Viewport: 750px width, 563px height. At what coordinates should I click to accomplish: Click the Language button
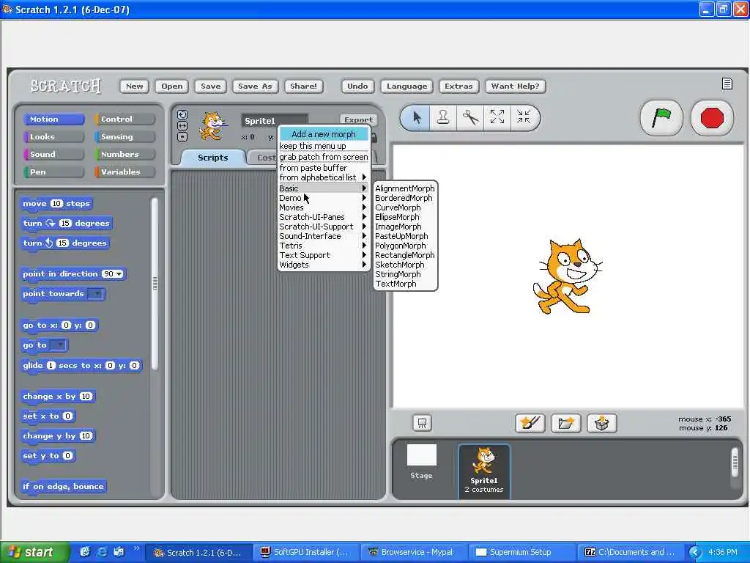[406, 87]
